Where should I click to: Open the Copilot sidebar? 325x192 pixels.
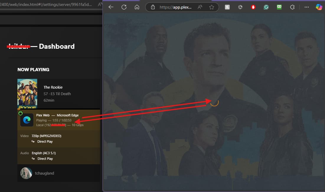click(x=319, y=7)
